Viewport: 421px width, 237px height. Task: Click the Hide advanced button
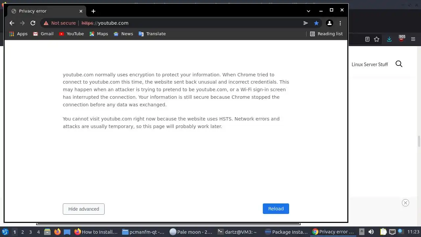[x=84, y=209]
